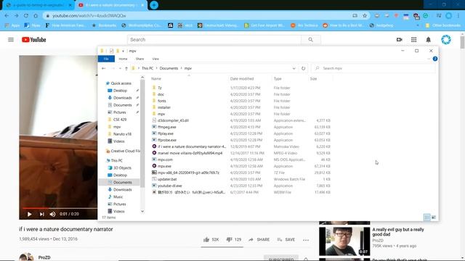Screen dimensions: 465x261
Task: Open Music in navigation pane
Action: 118,196
